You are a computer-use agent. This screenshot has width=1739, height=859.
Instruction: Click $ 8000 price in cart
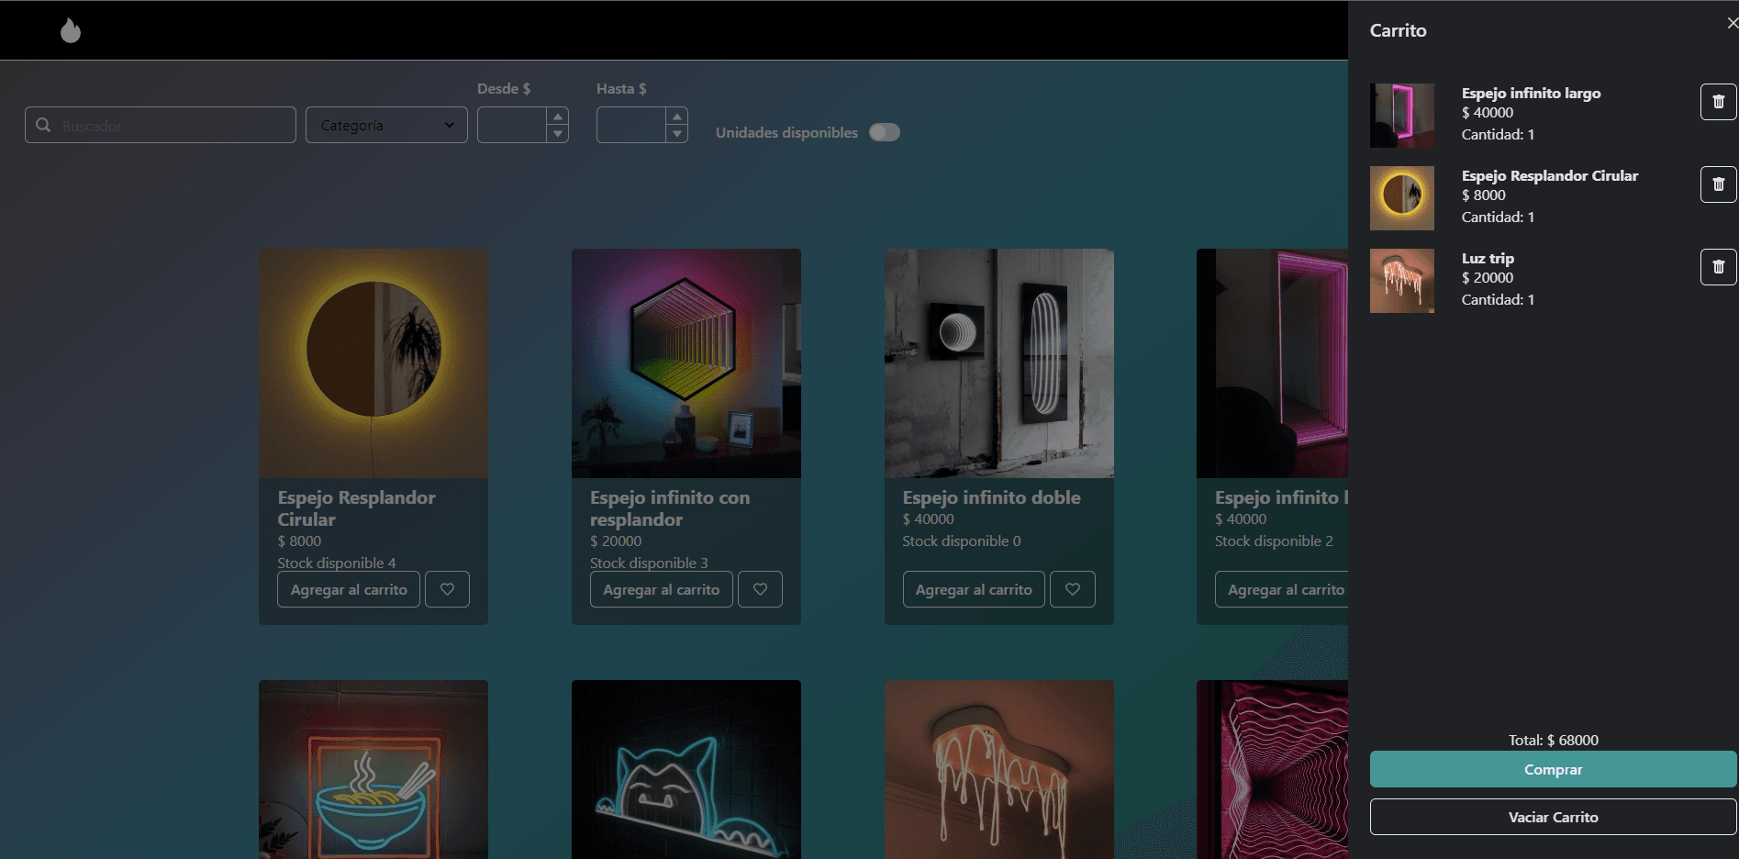tap(1483, 195)
